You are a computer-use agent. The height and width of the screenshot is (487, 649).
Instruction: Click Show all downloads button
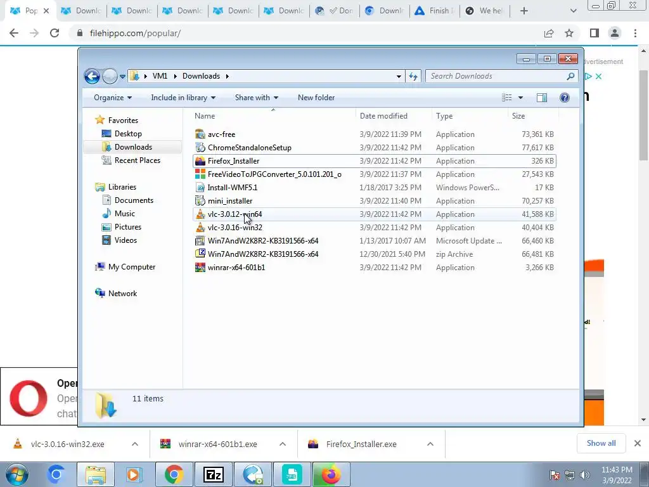(x=601, y=443)
